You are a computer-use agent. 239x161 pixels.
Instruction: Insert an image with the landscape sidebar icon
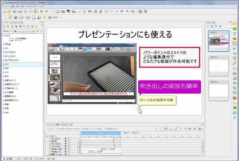235,73
